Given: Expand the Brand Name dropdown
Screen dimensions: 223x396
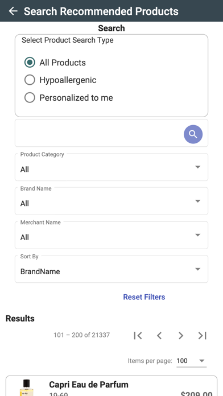Looking at the screenshot, I should tap(111, 201).
